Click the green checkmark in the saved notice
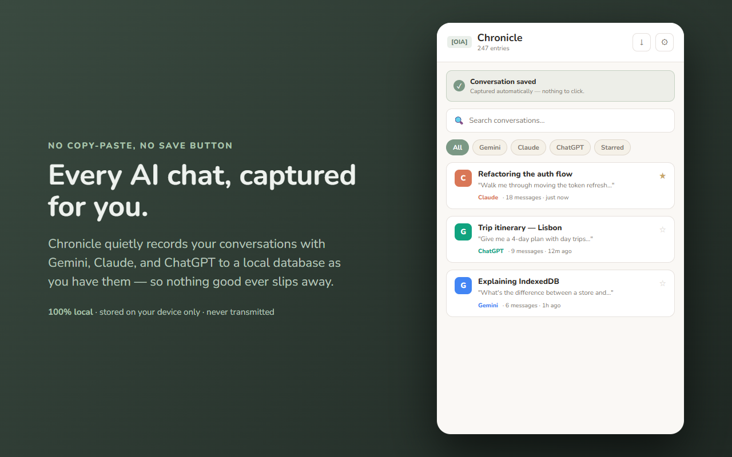 click(x=459, y=86)
